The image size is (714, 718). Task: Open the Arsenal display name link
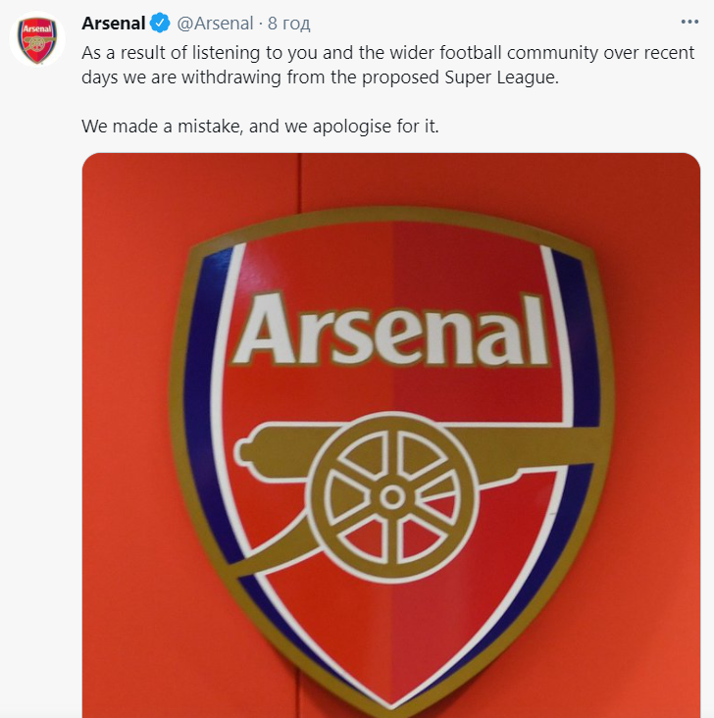tap(114, 23)
